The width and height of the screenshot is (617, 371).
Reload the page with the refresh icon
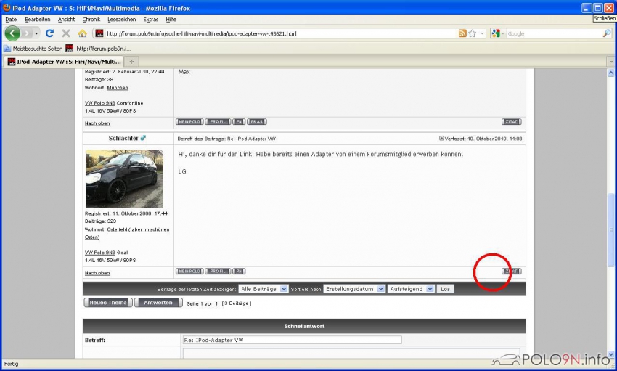49,33
